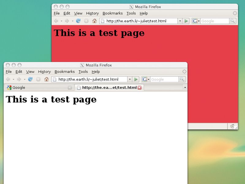Click inside the Google search field

162,79
